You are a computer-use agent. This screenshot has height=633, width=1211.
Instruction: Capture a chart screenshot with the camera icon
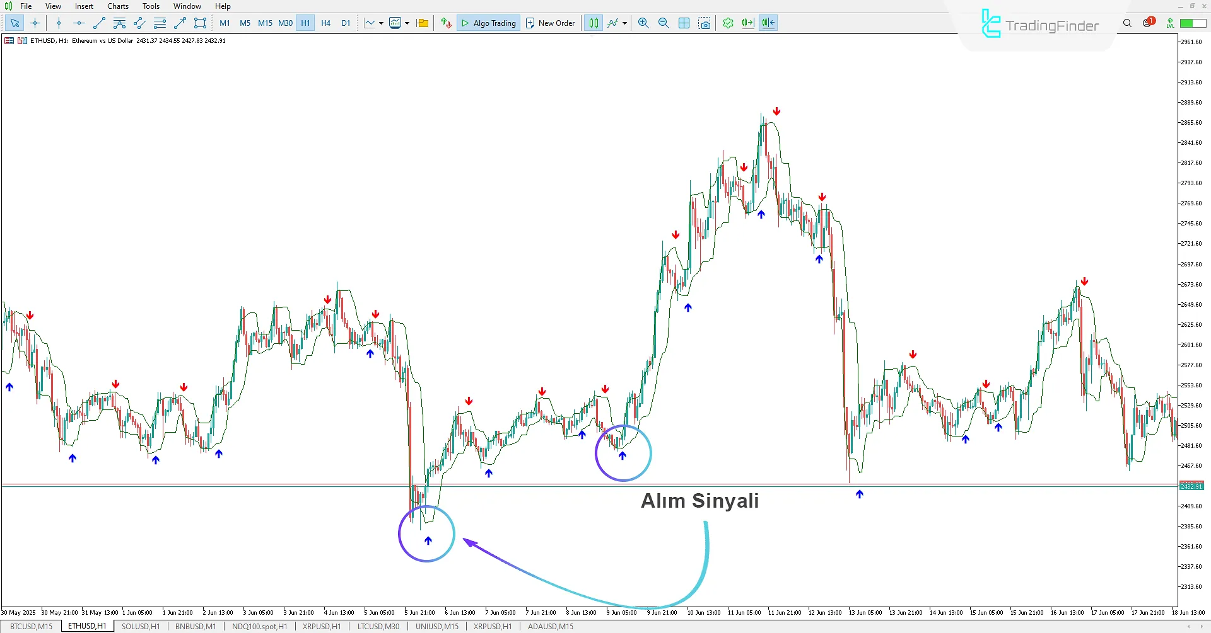705,23
